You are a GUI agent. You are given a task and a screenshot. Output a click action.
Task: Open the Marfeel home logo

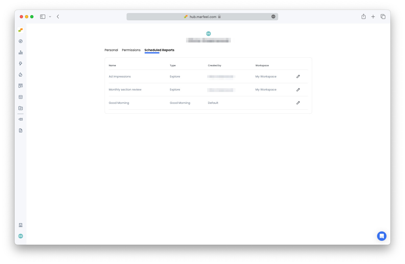[20, 30]
